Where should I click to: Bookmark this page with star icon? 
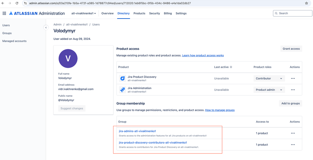(306, 3)
